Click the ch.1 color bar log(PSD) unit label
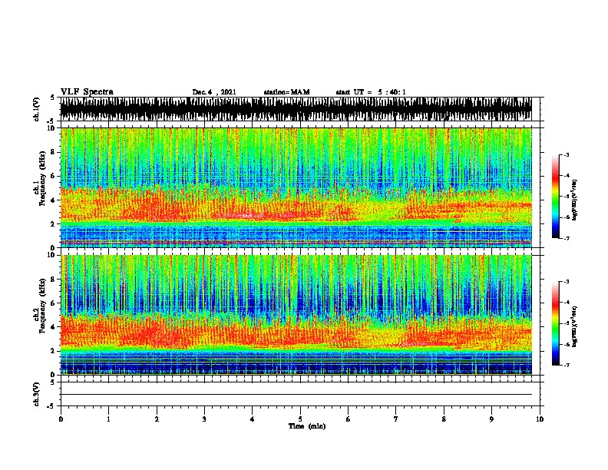This screenshot has height=470, width=608. 574,200
